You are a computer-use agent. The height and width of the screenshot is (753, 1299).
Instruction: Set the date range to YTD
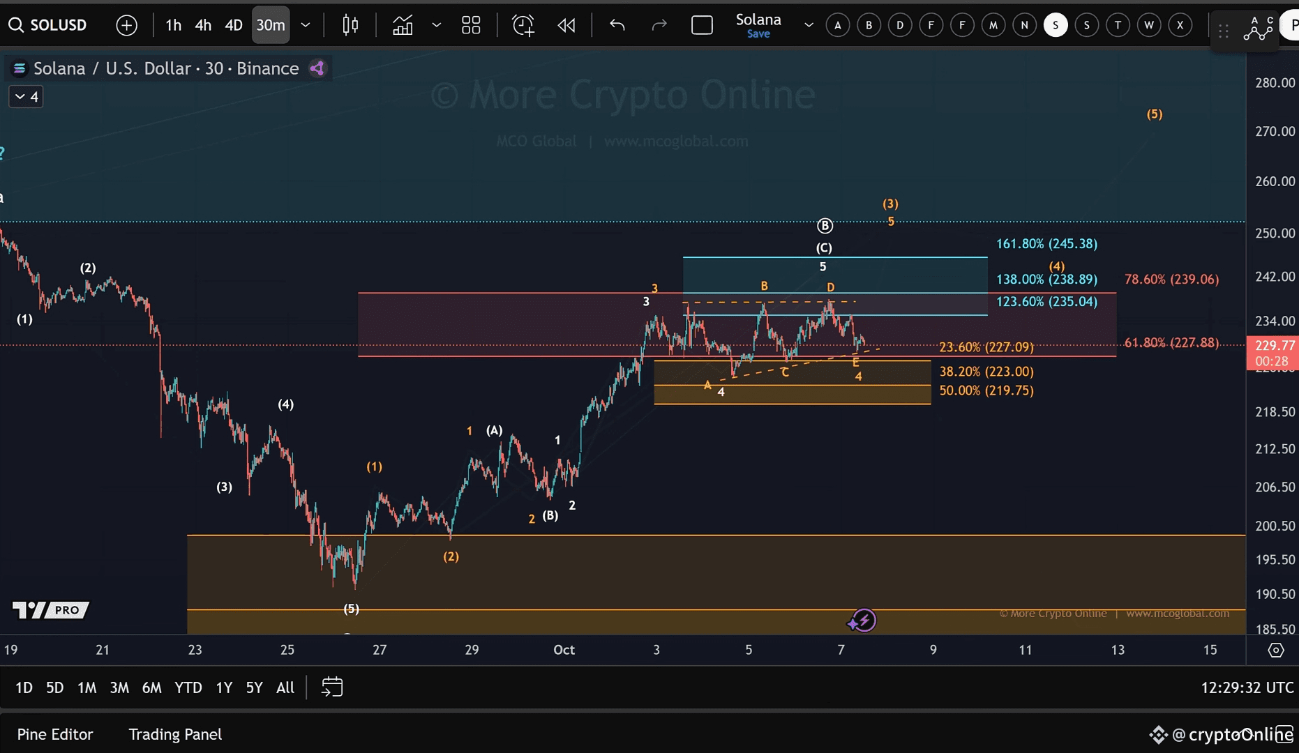click(188, 687)
